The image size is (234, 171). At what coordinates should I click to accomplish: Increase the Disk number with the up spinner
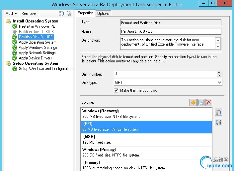coord(219,72)
